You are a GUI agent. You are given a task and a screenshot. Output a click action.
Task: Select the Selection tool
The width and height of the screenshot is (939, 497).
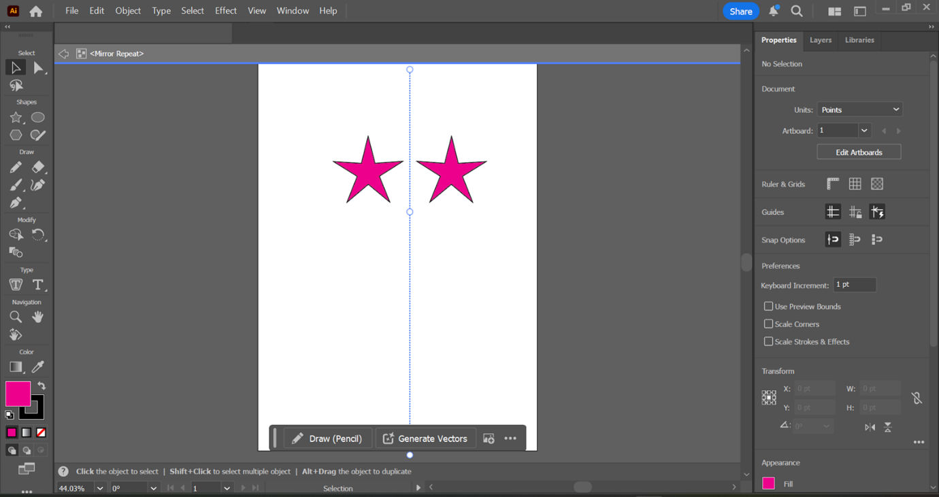click(16, 67)
